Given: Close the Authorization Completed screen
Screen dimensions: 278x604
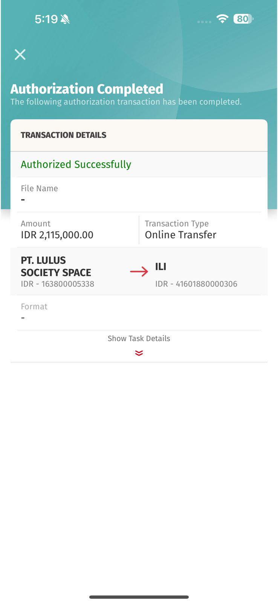Looking at the screenshot, I should click(x=20, y=55).
